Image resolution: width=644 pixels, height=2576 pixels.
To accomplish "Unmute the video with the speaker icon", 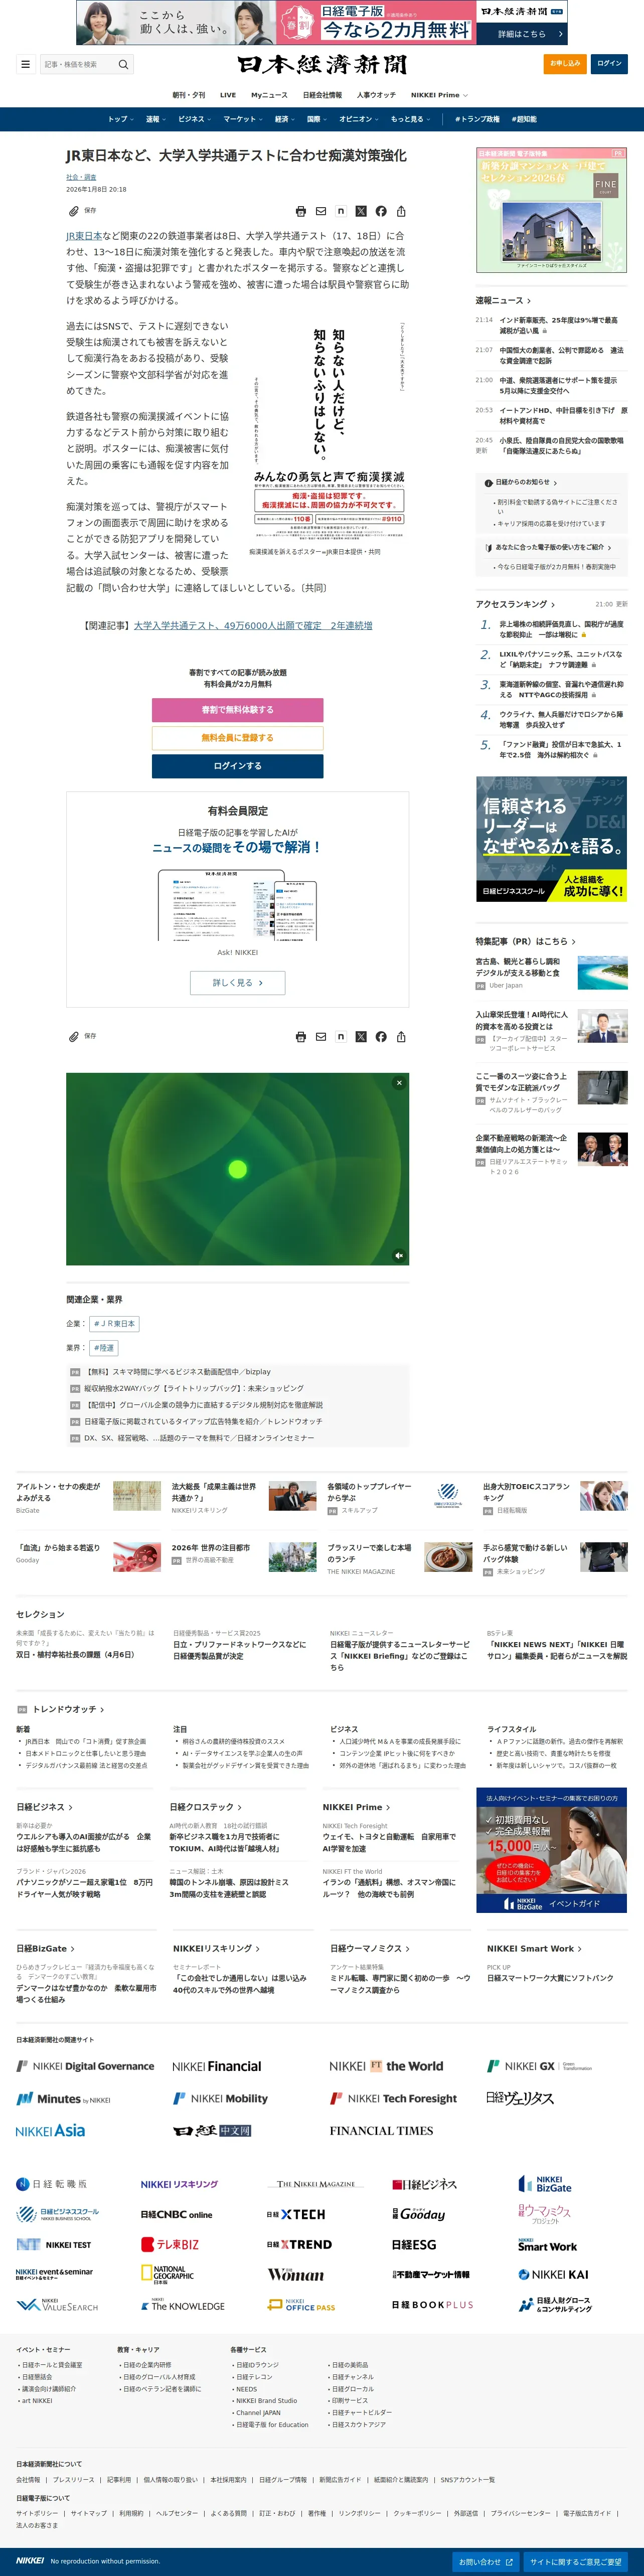I will tap(399, 1255).
